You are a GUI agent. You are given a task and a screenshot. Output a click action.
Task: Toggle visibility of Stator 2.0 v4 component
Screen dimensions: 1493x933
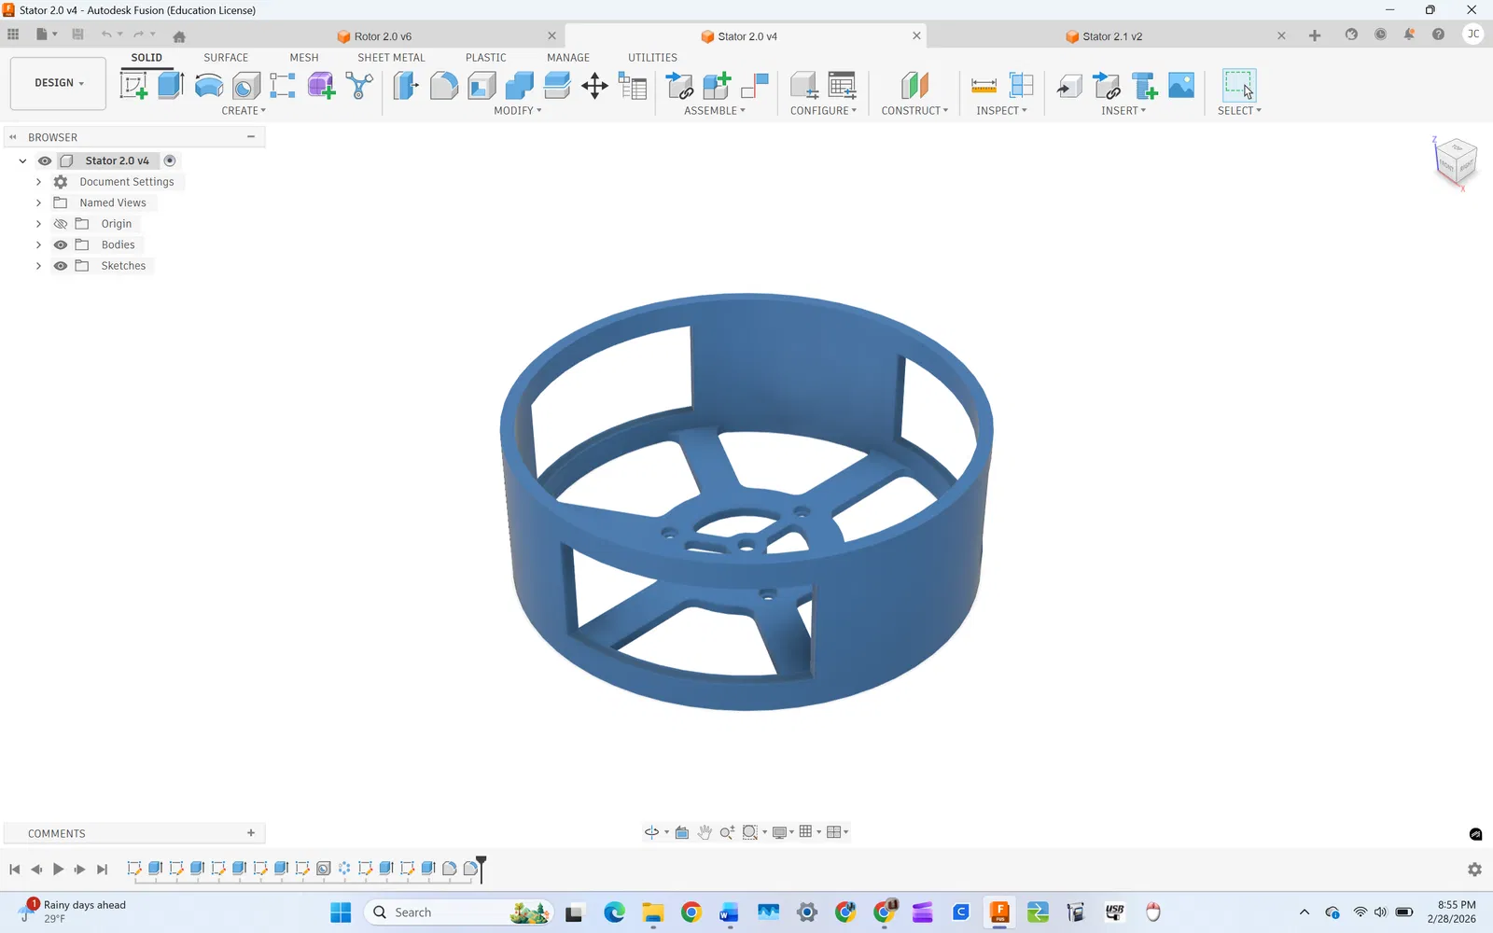(45, 160)
